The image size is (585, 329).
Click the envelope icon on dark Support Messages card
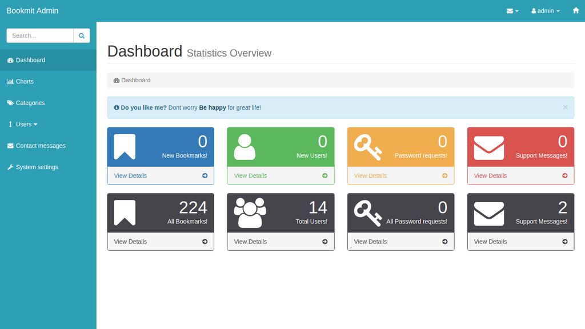tap(489, 214)
